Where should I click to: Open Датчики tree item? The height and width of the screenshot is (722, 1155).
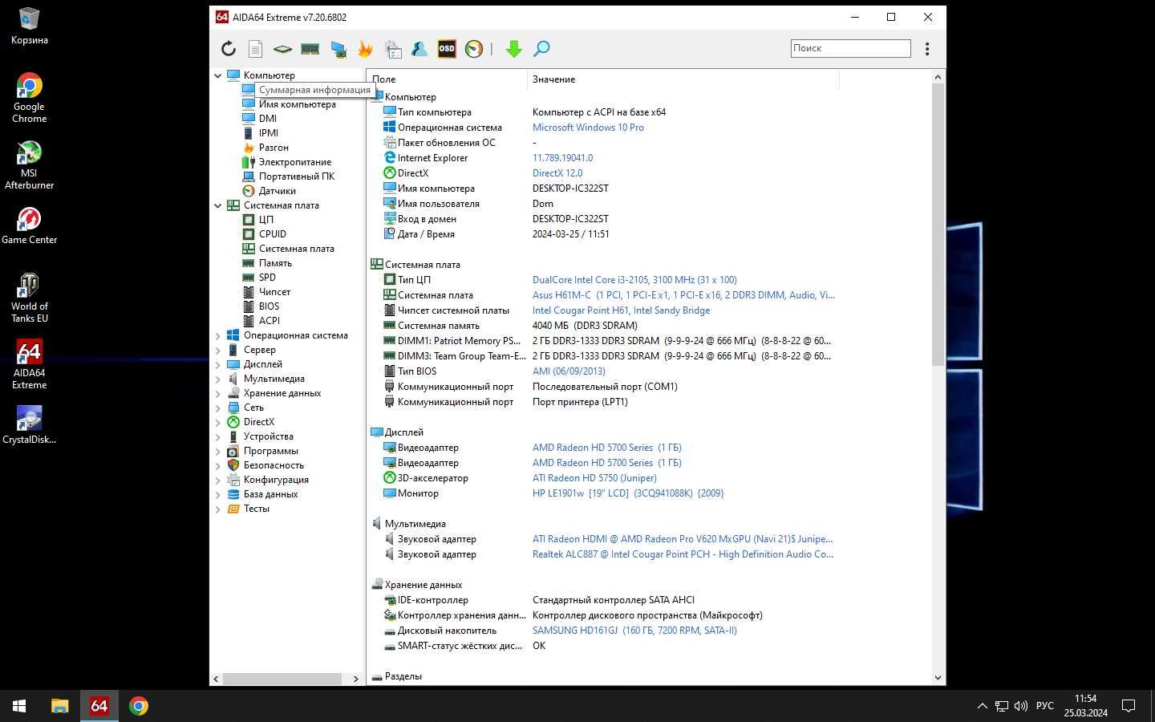point(277,191)
